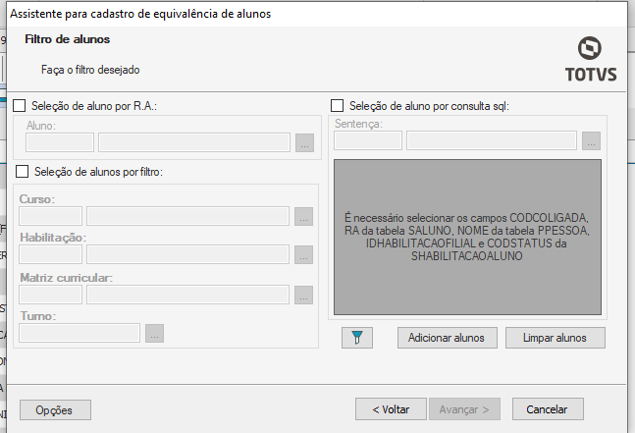Enable Seleção de alunos por filtro

coord(24,172)
